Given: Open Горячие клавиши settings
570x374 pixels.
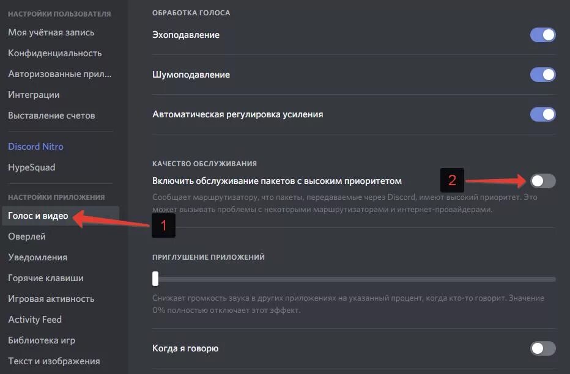Looking at the screenshot, I should 46,278.
